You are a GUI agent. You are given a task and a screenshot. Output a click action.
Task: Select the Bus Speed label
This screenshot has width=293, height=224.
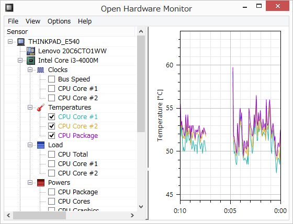pyautogui.click(x=74, y=79)
